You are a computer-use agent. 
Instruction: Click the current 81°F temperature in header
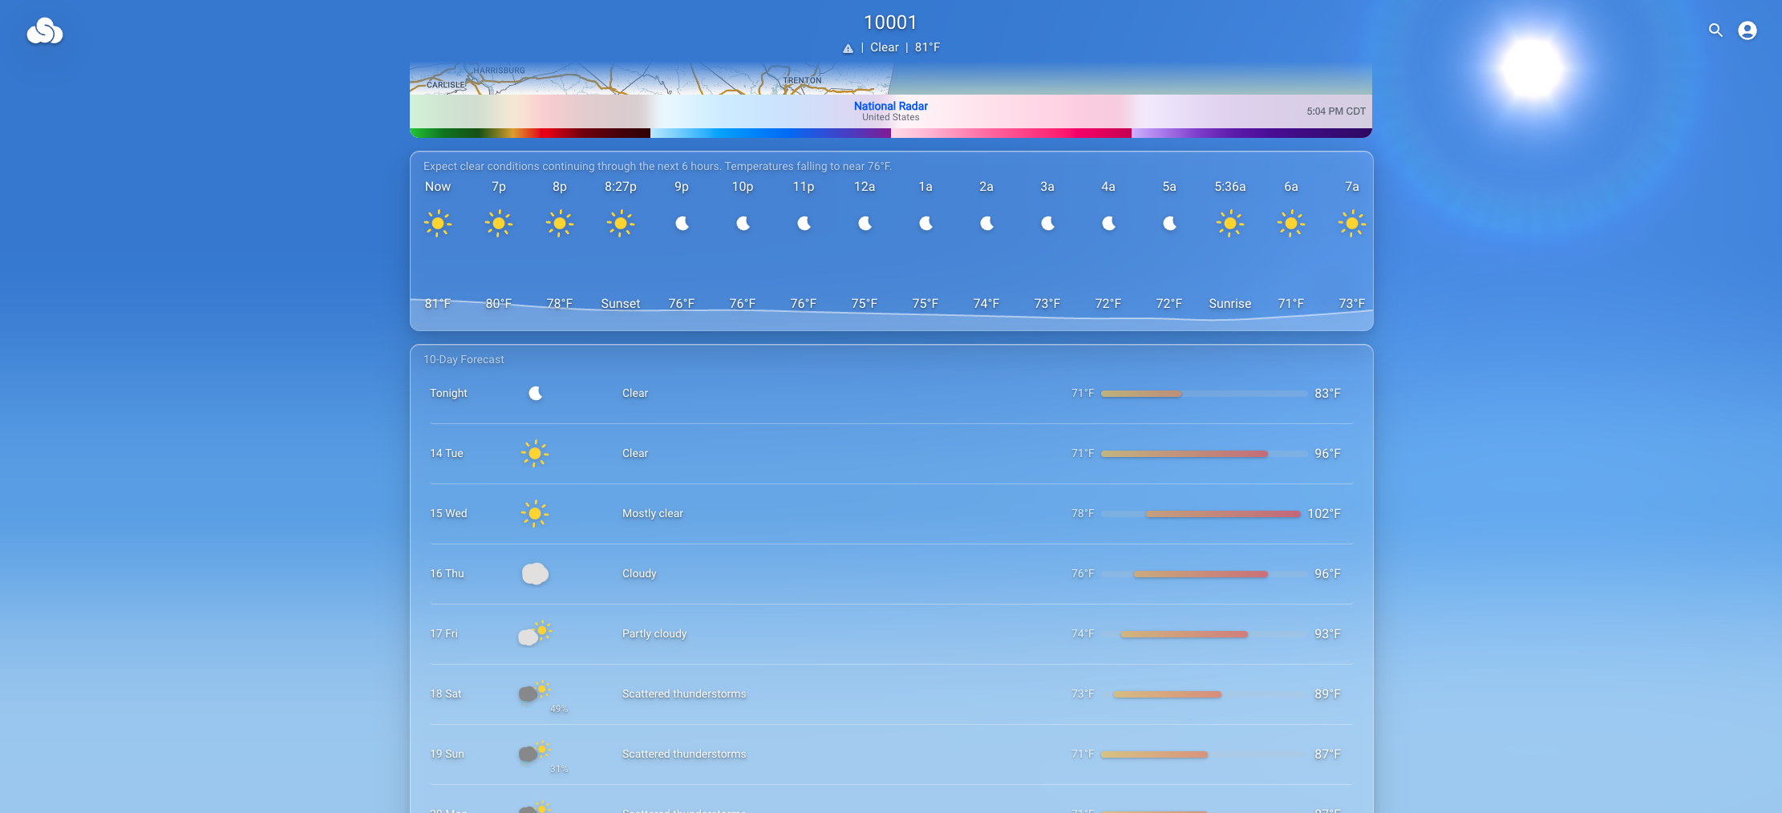coord(927,47)
